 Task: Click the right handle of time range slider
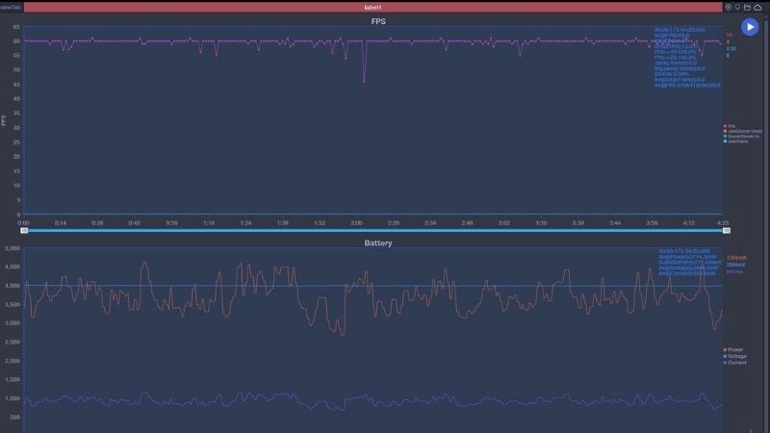click(727, 231)
